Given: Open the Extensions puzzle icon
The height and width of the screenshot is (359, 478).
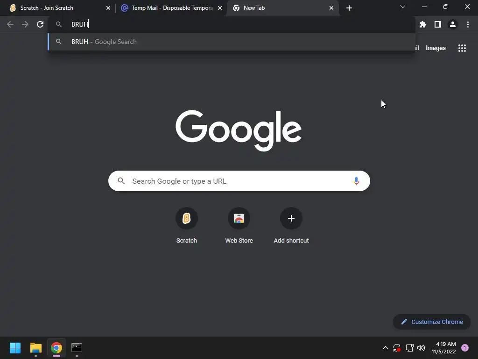Looking at the screenshot, I should (x=422, y=24).
